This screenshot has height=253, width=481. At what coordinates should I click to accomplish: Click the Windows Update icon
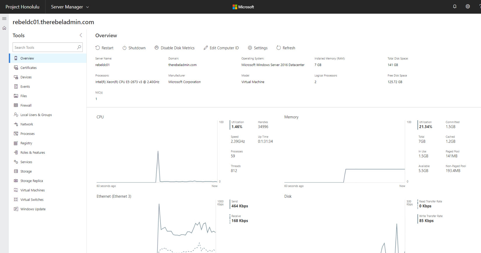click(16, 209)
